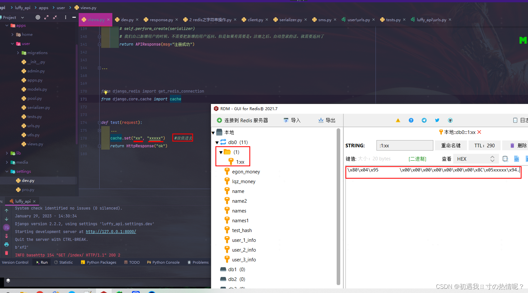
Task: Click warning triangle icon in RDM
Action: pyautogui.click(x=398, y=120)
